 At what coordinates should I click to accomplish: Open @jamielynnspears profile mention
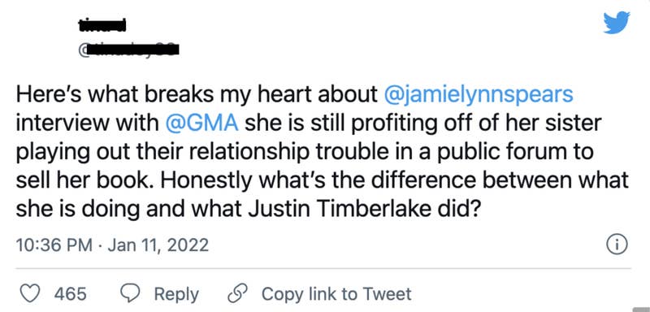(479, 94)
